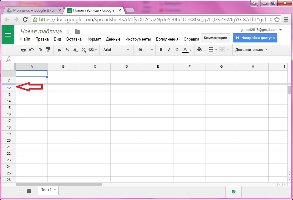This screenshot has height=200, width=293.
Task: Click the green Sheets home icon
Action: 8,35
